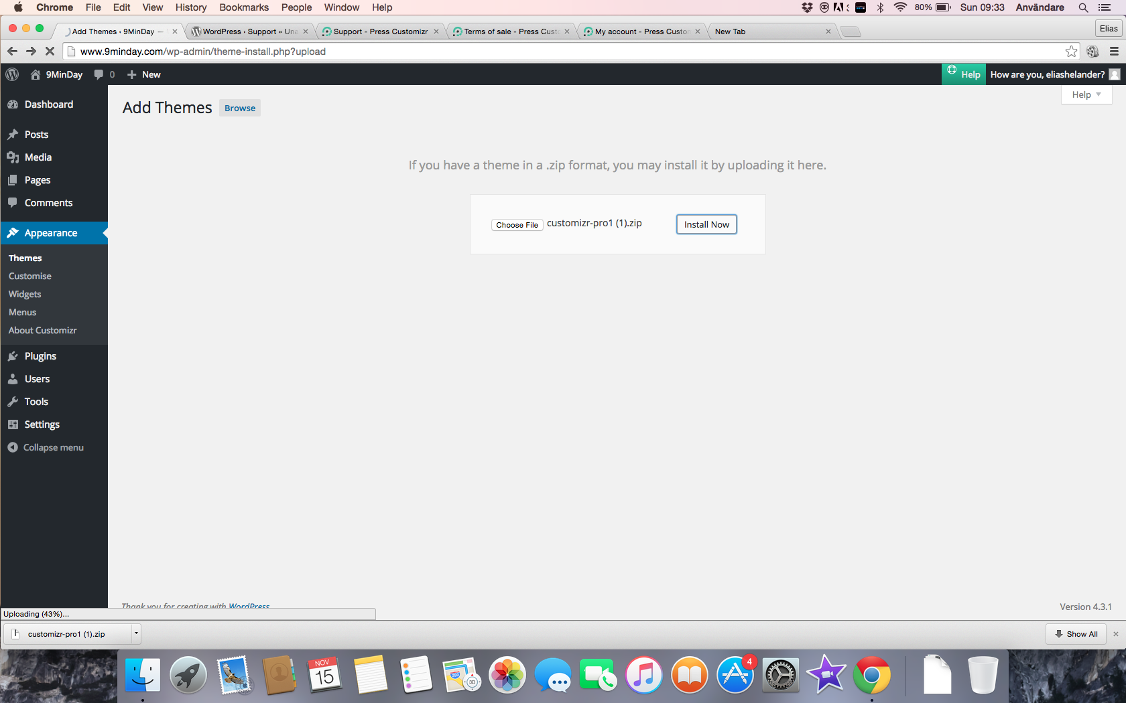Collapse the WordPress admin menu
Viewport: 1126px width, 703px height.
(x=53, y=447)
